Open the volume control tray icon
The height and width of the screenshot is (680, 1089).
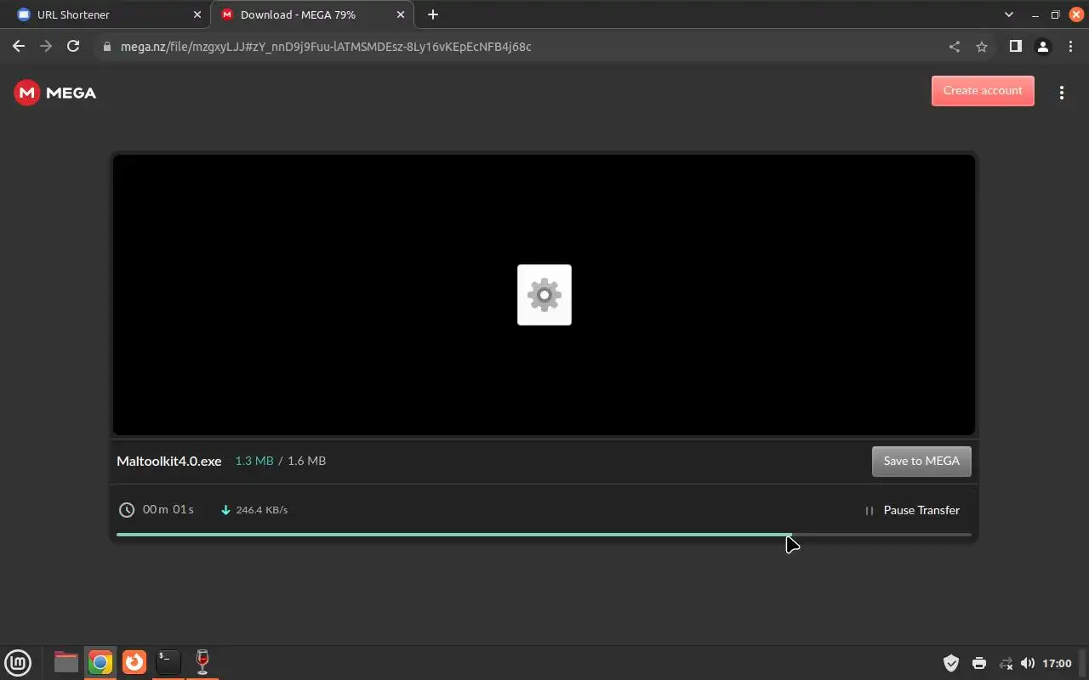pyautogui.click(x=1028, y=663)
